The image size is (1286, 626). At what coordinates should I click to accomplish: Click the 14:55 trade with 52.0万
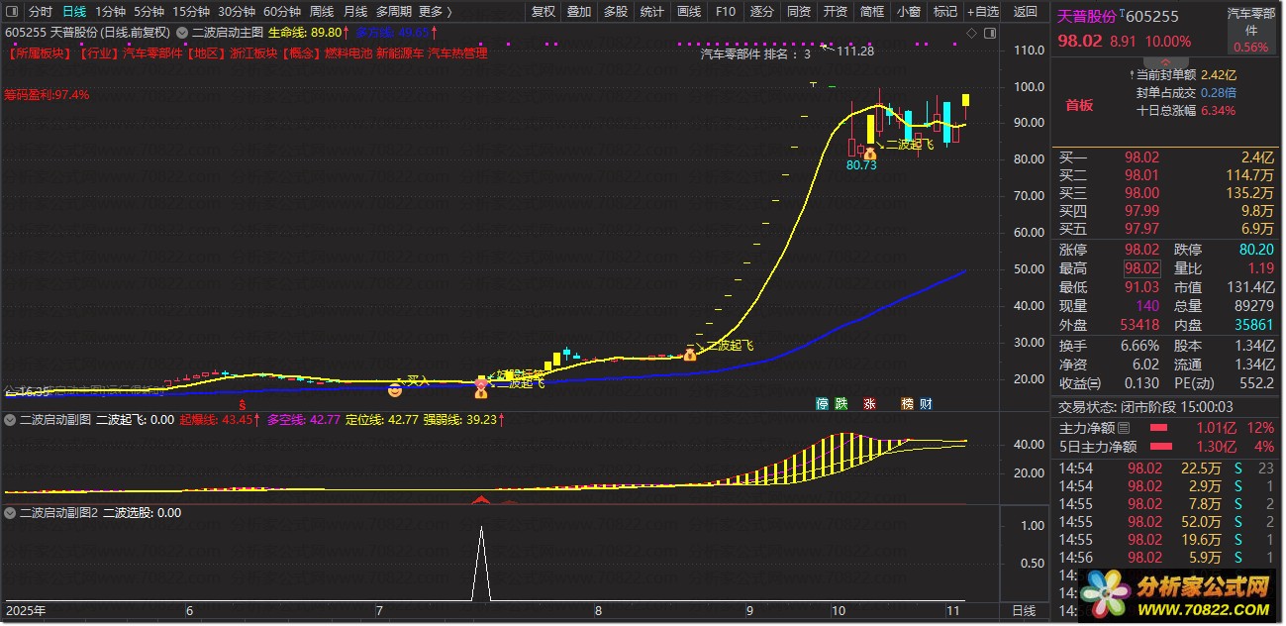tap(1168, 521)
